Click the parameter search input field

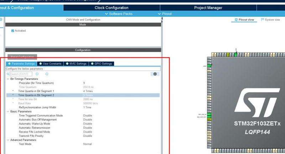21,74
